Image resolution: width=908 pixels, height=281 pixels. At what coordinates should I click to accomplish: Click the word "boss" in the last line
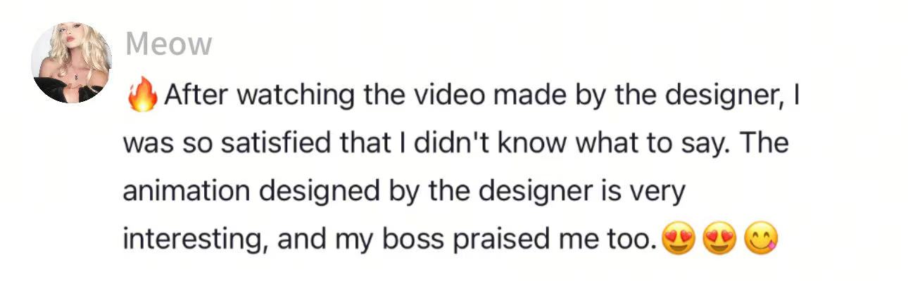click(413, 240)
